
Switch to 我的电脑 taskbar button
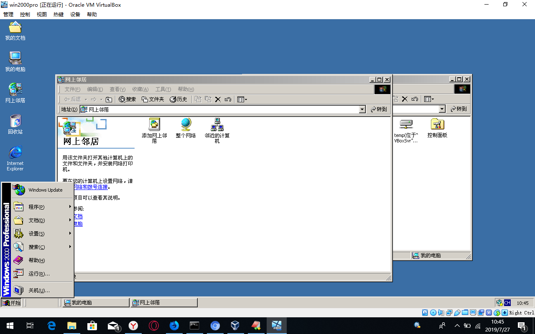[x=96, y=303]
